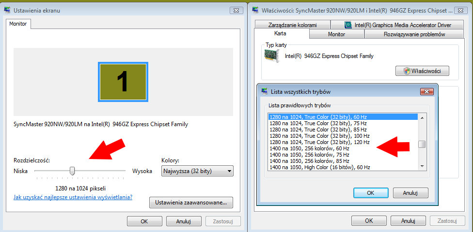
Task: Click the resolution slider handle
Action: 72,171
